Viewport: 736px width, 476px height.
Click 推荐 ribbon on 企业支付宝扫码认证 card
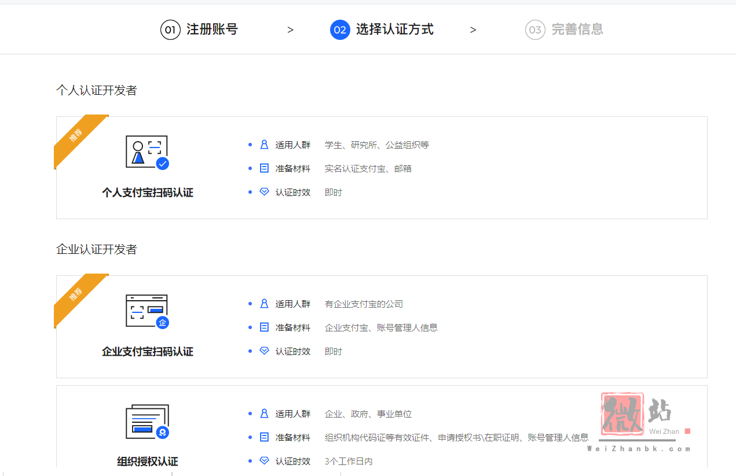pos(76,296)
